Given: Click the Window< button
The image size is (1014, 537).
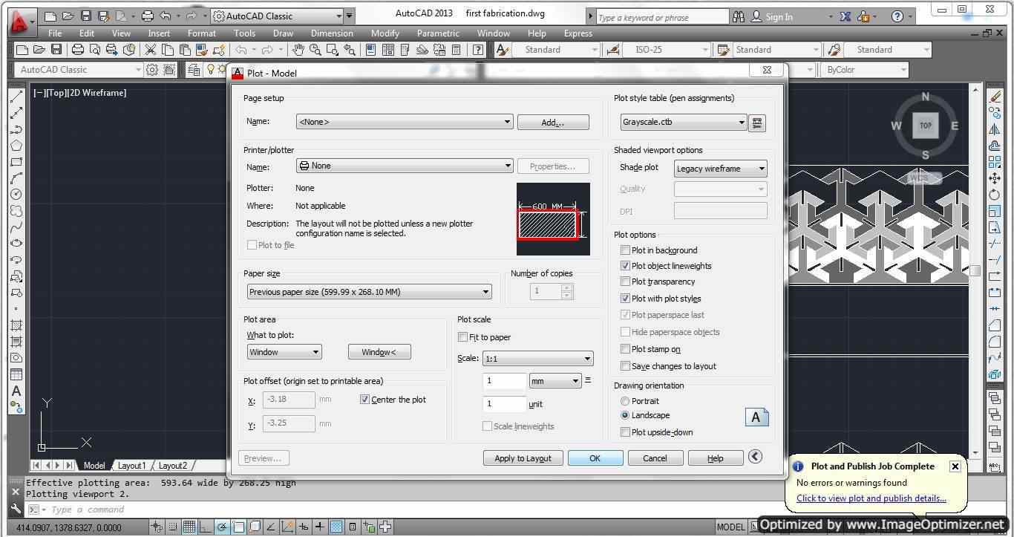Looking at the screenshot, I should 379,352.
